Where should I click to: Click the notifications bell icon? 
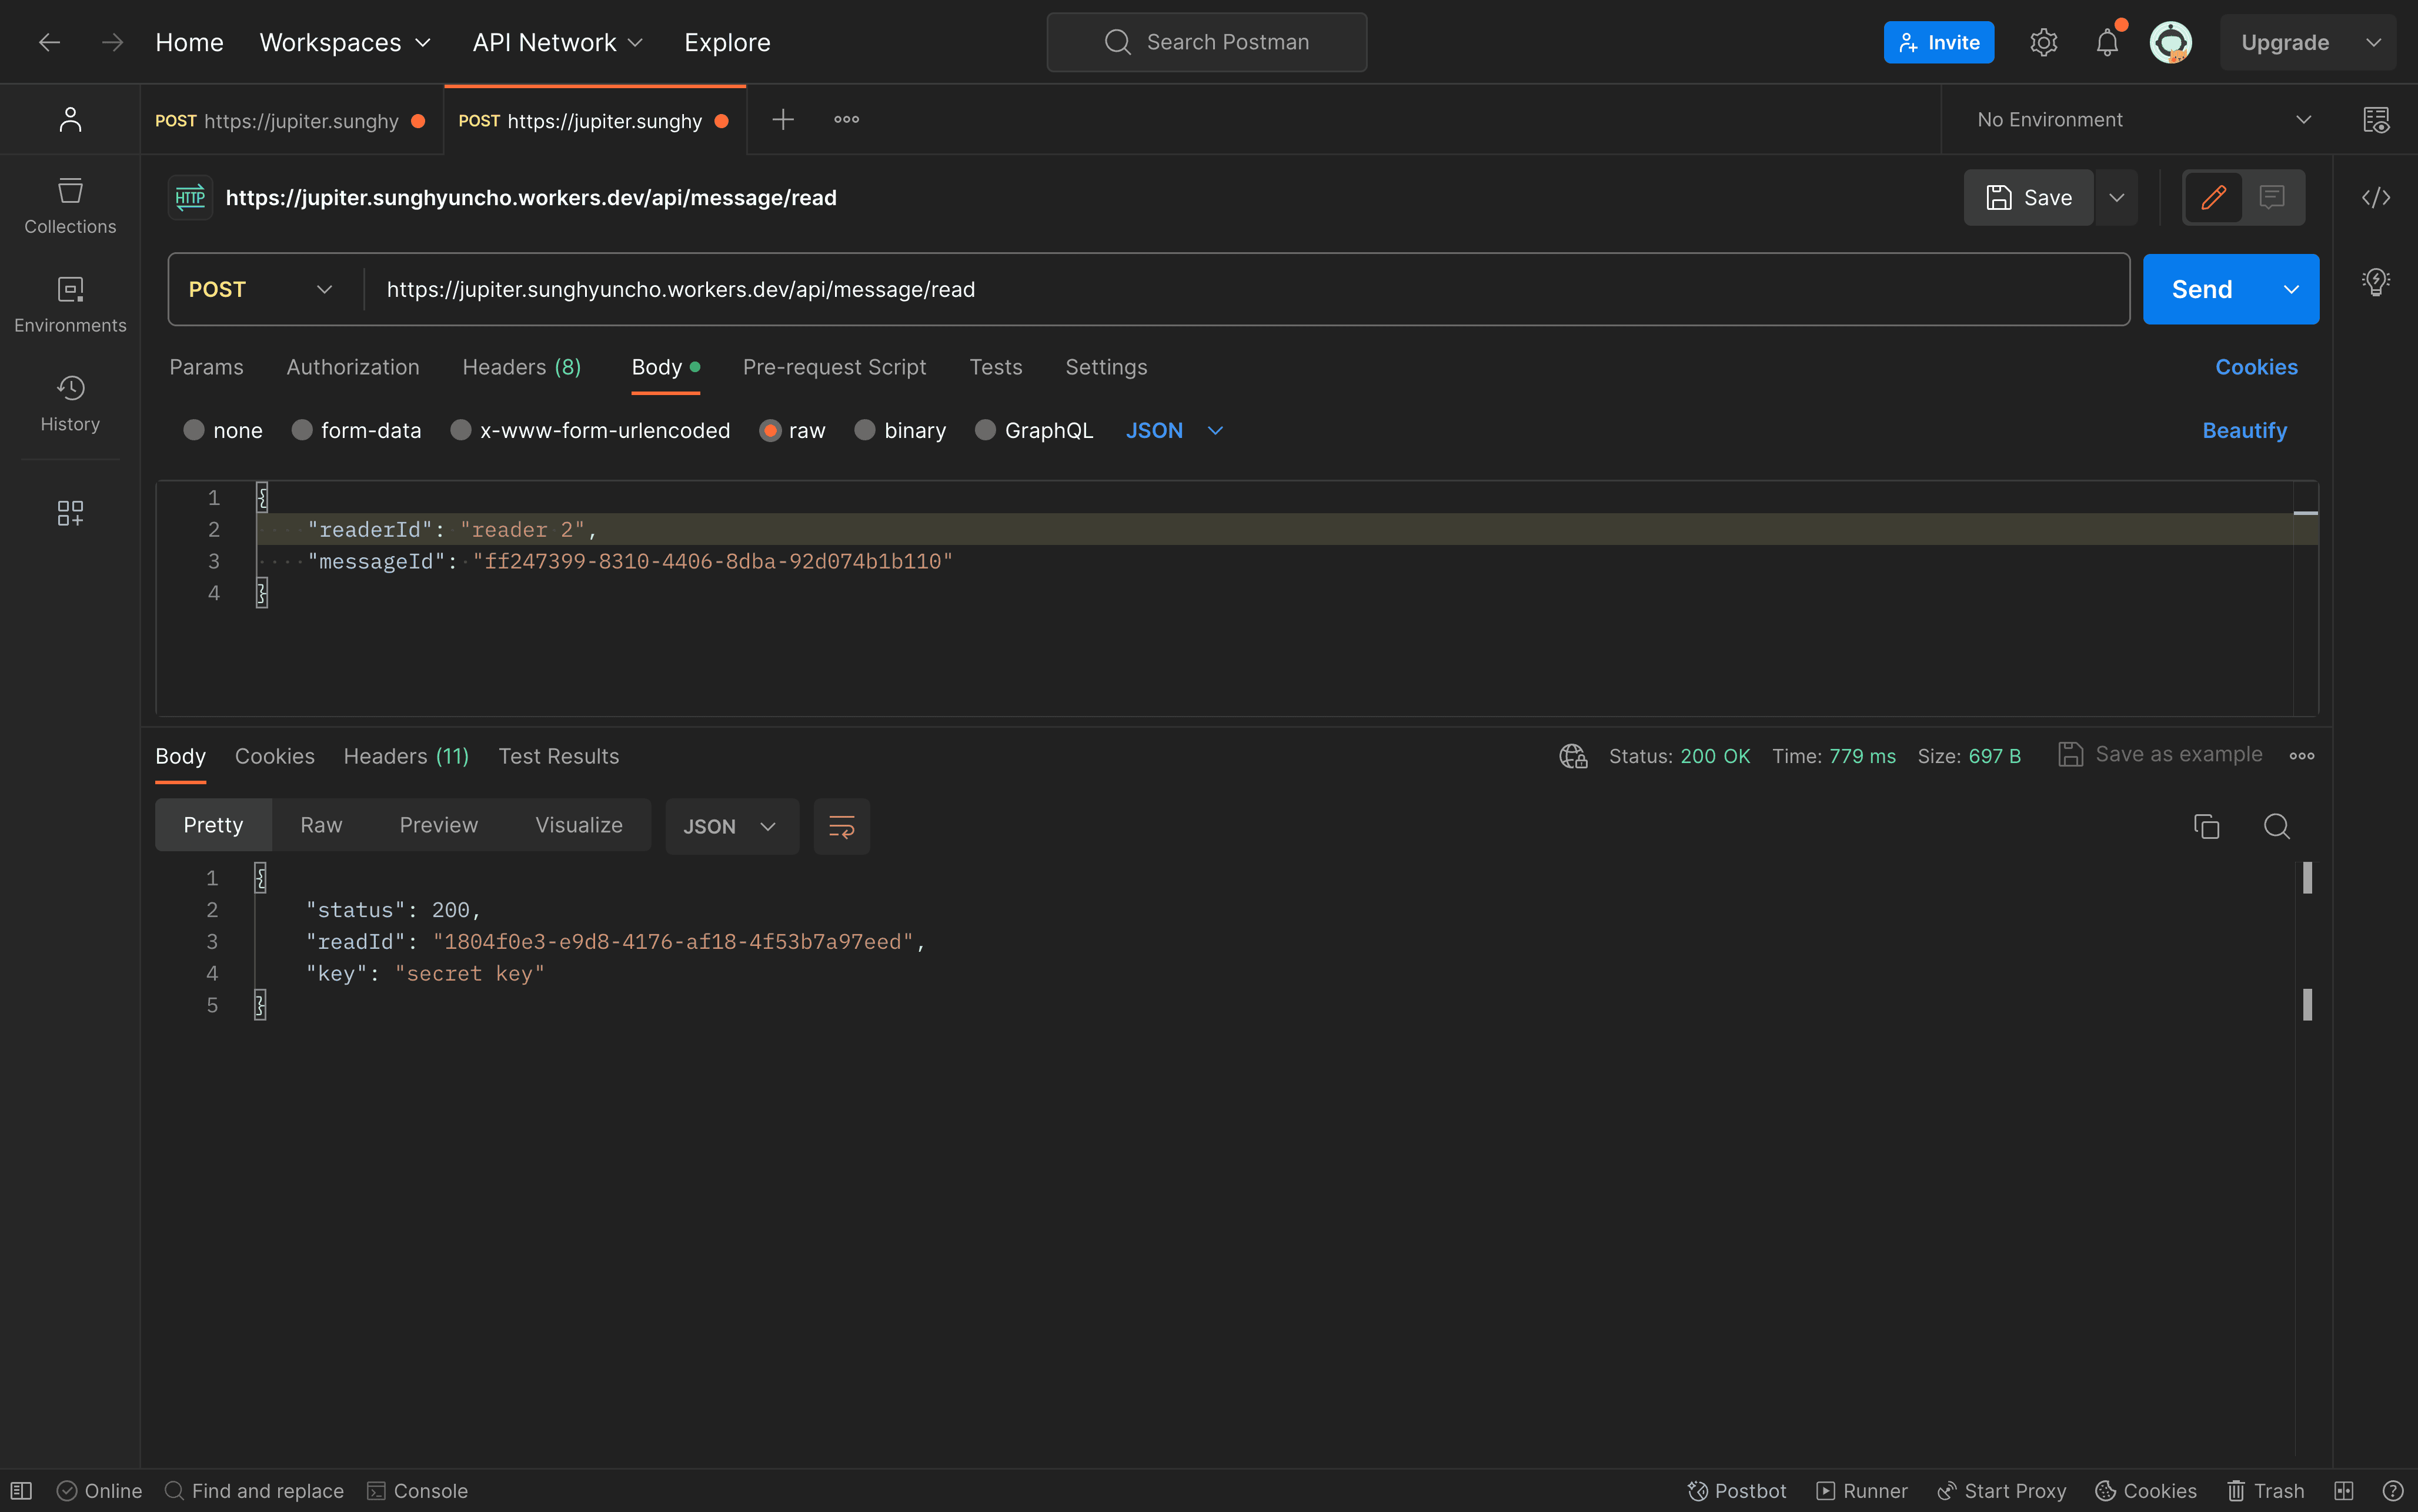click(2107, 43)
